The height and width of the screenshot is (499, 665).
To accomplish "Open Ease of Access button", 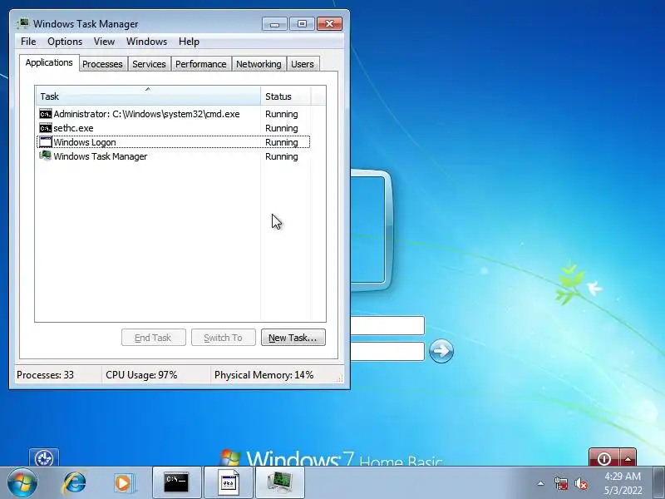I will [x=44, y=457].
